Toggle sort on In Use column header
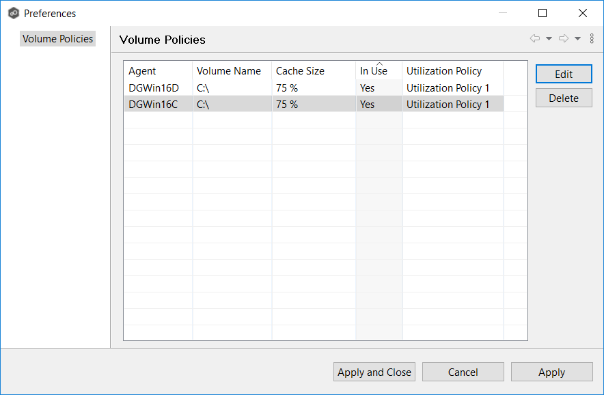The image size is (604, 395). tap(378, 71)
